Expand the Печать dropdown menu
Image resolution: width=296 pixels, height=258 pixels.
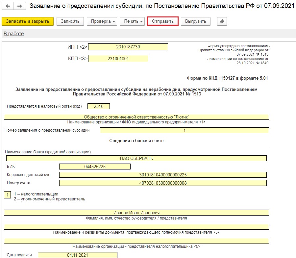132,21
